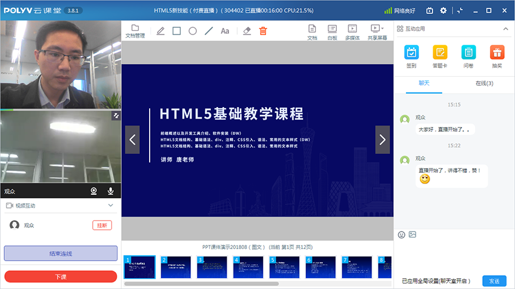
Task: Launch the 抽奖 lottery app
Action: 497,57
